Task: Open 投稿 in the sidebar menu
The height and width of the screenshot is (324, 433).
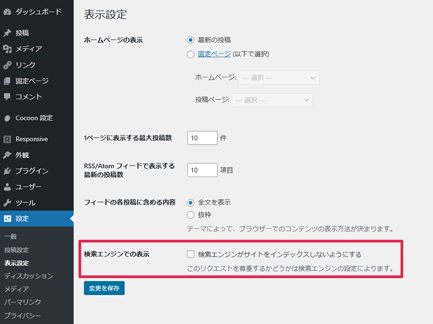Action: point(37,33)
